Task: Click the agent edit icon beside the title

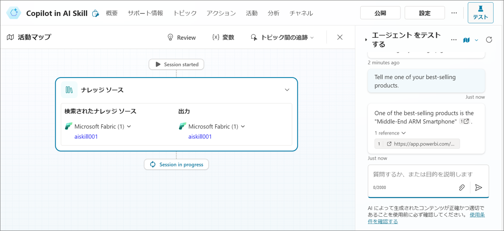Action: point(96,13)
